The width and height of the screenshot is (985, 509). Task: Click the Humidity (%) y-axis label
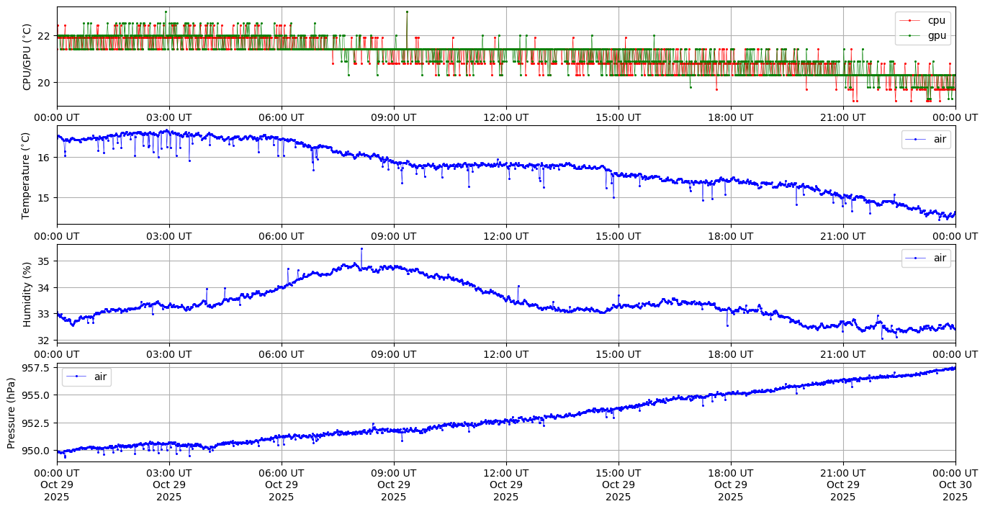27,294
